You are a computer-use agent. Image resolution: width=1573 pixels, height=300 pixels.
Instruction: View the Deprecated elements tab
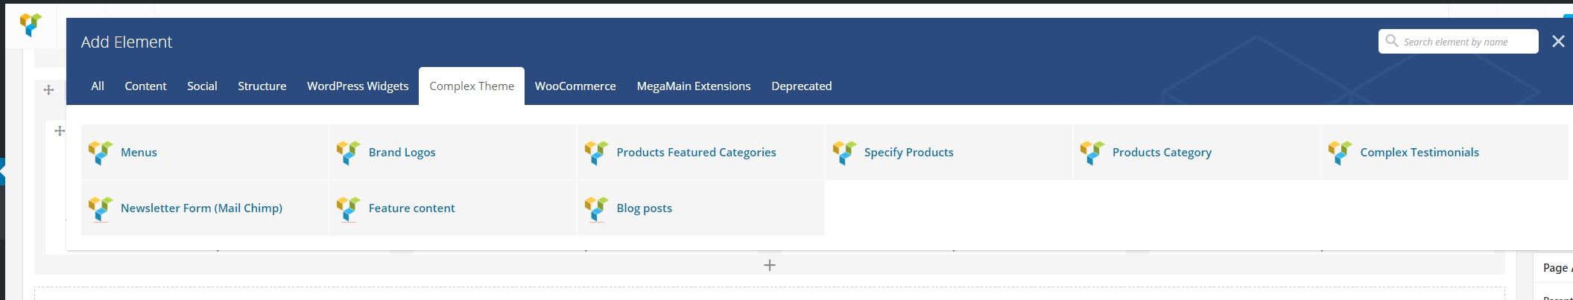pyautogui.click(x=801, y=86)
